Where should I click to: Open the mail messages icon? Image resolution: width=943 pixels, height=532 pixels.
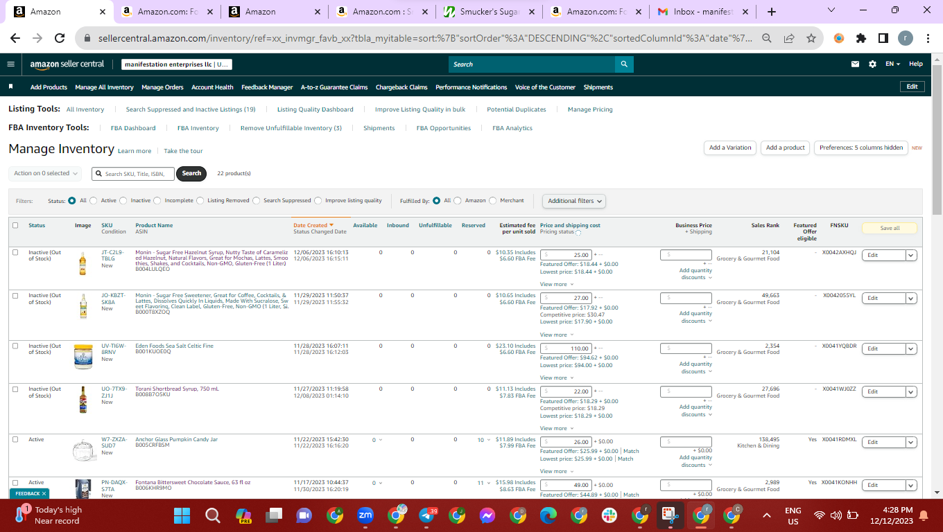click(856, 64)
